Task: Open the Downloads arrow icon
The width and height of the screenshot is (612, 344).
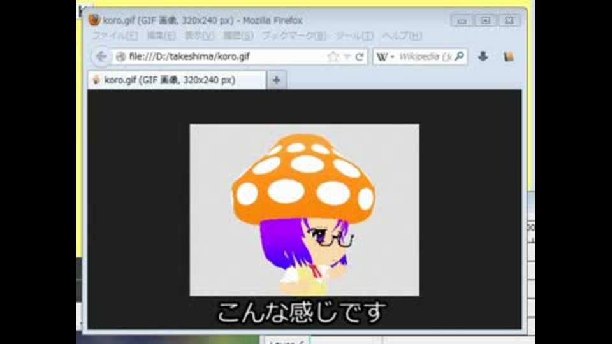Action: click(483, 57)
